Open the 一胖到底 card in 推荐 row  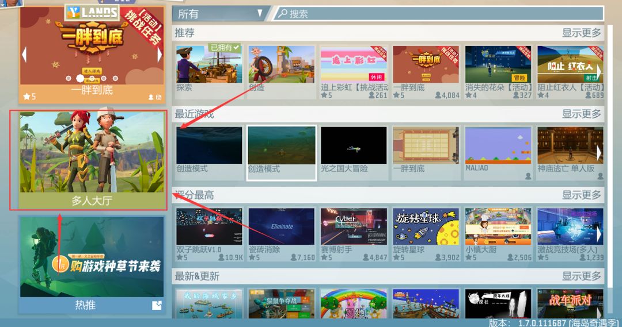(426, 72)
